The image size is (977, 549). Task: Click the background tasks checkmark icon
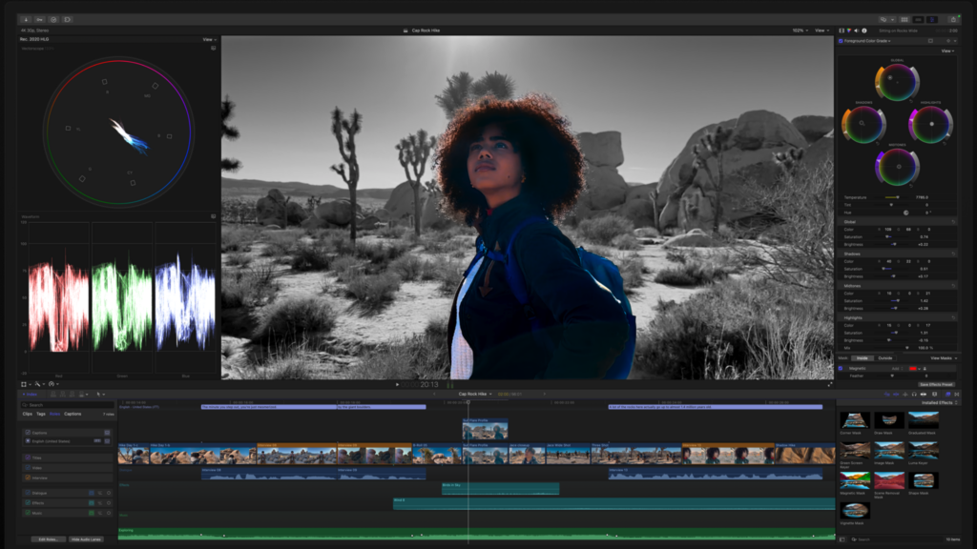coord(53,20)
